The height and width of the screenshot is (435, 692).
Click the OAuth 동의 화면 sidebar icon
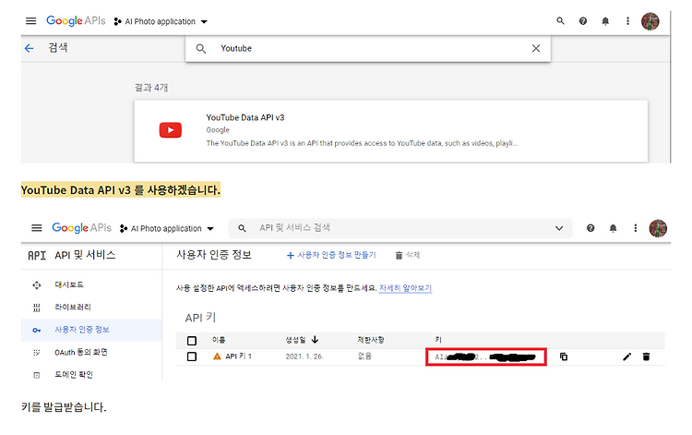37,353
